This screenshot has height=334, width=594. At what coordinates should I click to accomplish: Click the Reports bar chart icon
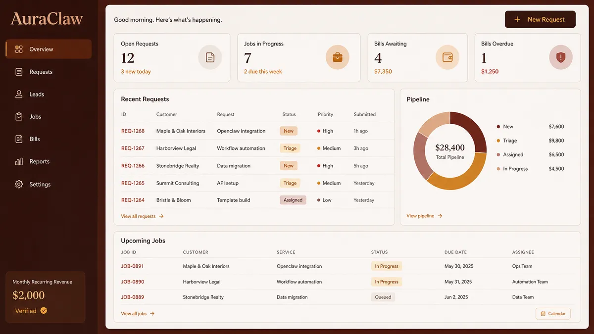point(19,161)
